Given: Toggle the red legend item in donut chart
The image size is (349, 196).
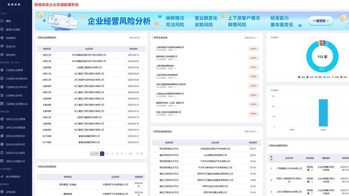Looking at the screenshot, I should (x=344, y=77).
